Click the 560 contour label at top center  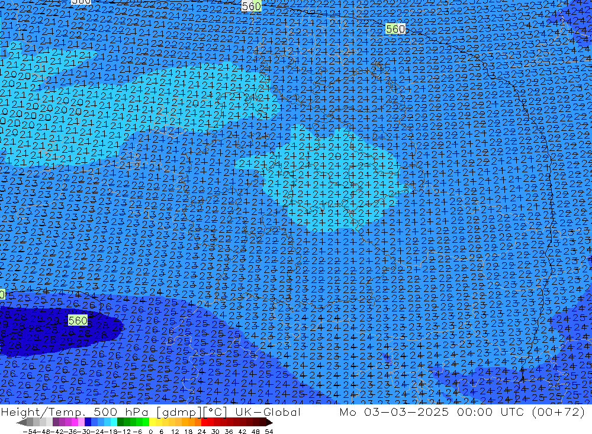point(251,6)
